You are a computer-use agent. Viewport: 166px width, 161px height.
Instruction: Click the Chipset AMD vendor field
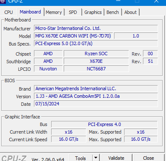pos(48,54)
